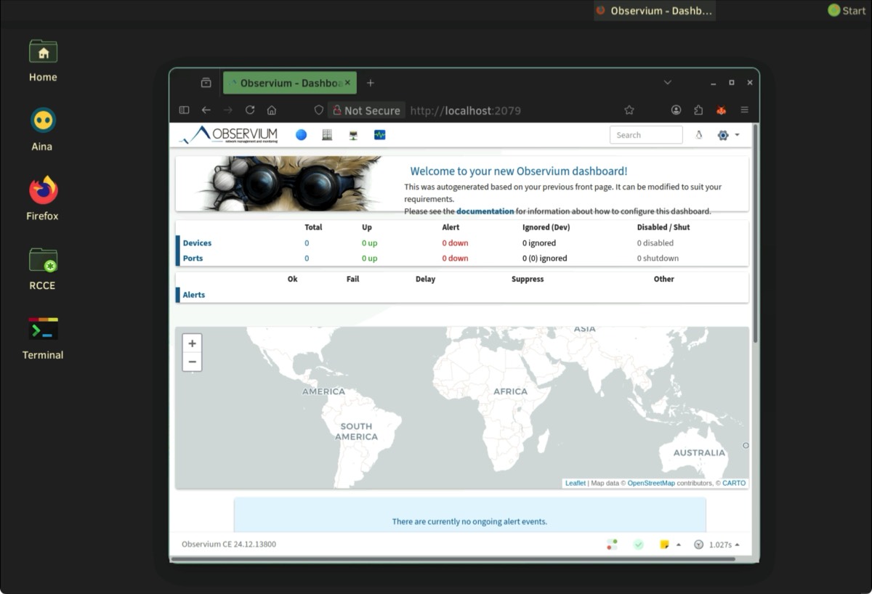Screen dimensions: 872x594
Task: Click into the Observium Search field
Action: [x=645, y=135]
